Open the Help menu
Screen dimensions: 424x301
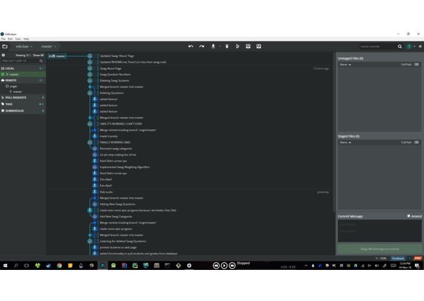[x=26, y=39]
